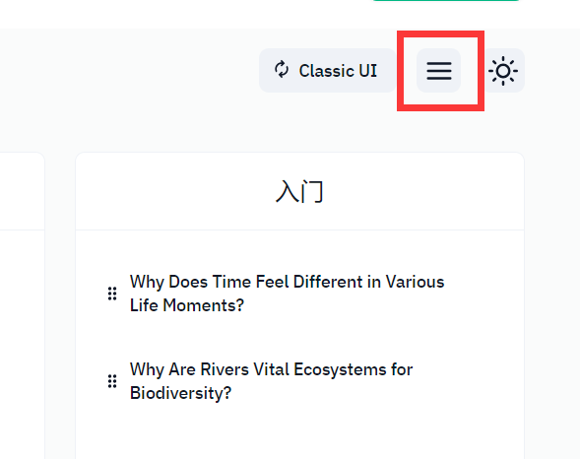Click the "Life Moments?" text line
The height and width of the screenshot is (459, 580).
(187, 305)
